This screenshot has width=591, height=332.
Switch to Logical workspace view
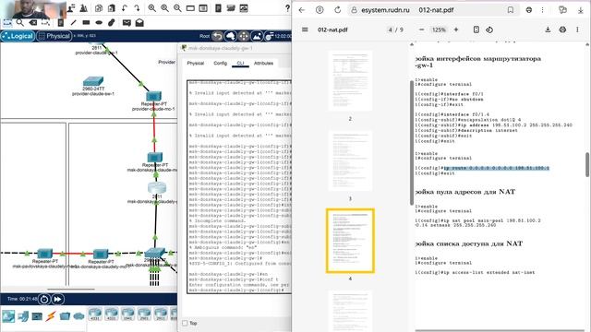pos(18,36)
